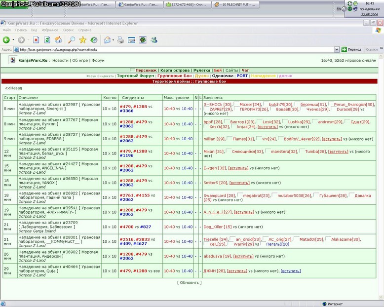Image resolution: width=384 pixels, height=307 pixels.
Task: Open the Mail envelope toolbar icon
Action: coord(107,40)
